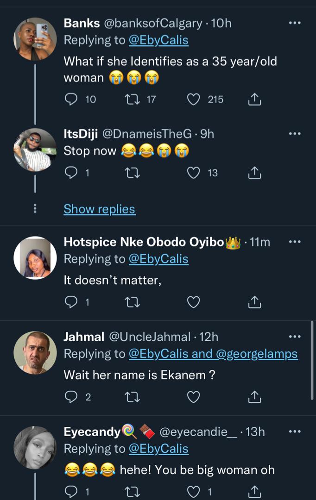Open Jahmal's profile picture
Image resolution: width=316 pixels, height=500 pixels.
(x=35, y=352)
